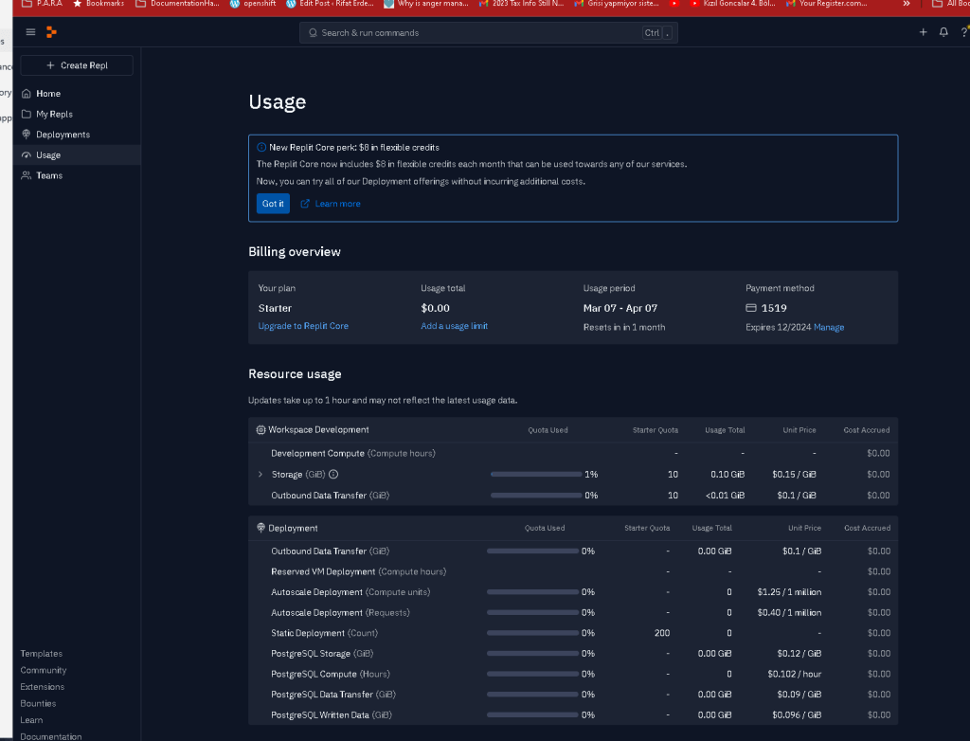Click the Mar 07 - Apr 07 period

pos(620,308)
